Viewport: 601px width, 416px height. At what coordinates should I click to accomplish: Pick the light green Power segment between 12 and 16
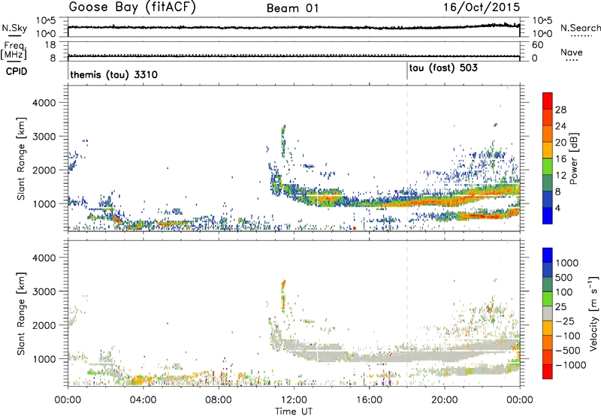[x=548, y=166]
